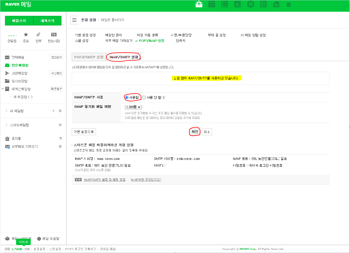The height and width of the screenshot is (253, 350).
Task: Empty trash with small bin icon
Action: (61, 139)
